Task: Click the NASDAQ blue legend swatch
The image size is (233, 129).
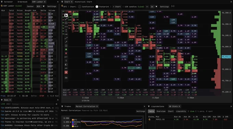Action: (73, 122)
